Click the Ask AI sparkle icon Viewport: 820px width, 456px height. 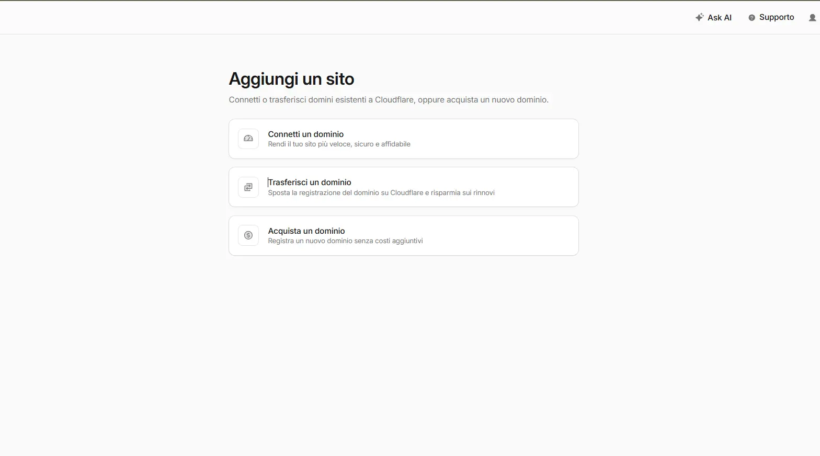click(x=699, y=17)
